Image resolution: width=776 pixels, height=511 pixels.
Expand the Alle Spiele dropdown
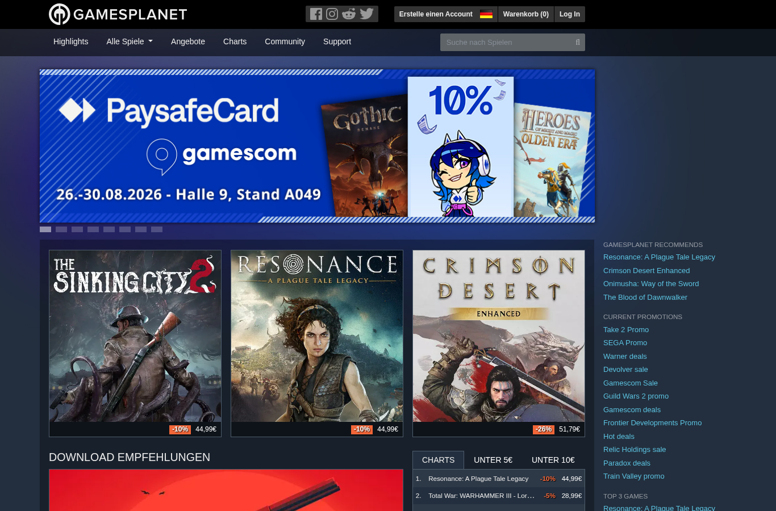tap(130, 41)
